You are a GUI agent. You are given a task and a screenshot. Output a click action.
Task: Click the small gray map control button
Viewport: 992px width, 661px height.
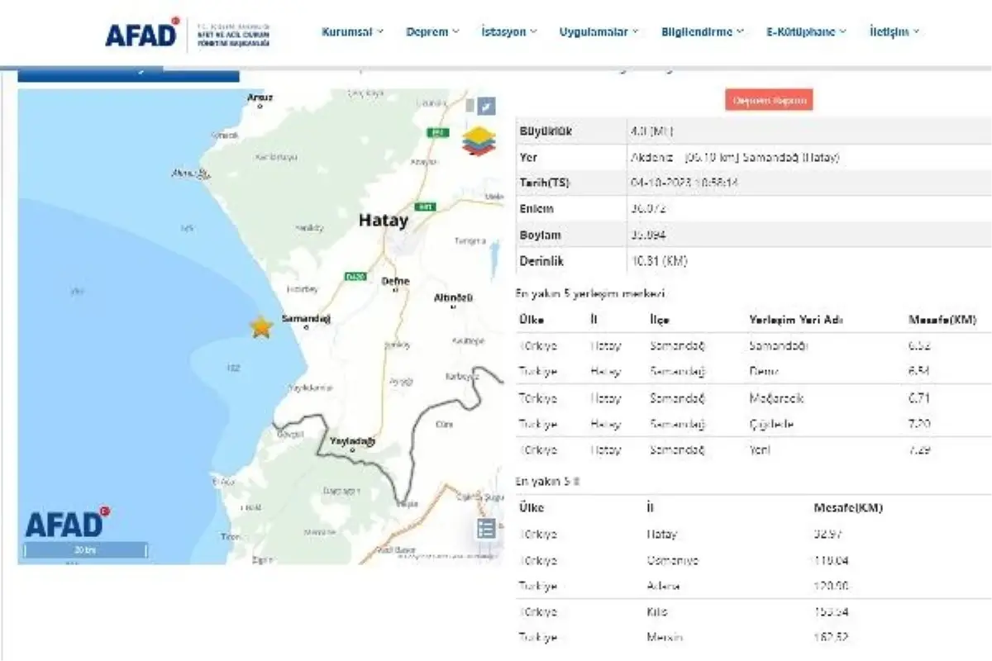tap(470, 106)
